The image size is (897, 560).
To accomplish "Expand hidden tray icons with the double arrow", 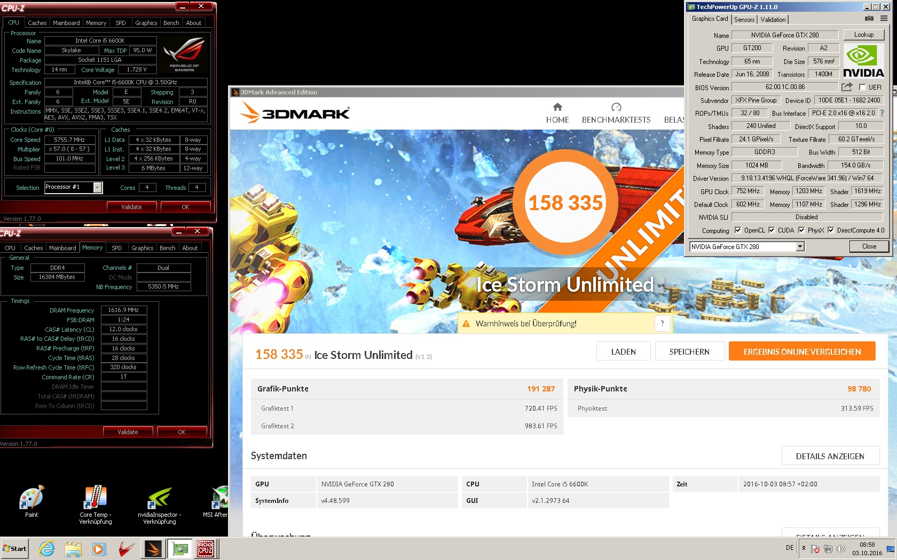I will tap(804, 548).
